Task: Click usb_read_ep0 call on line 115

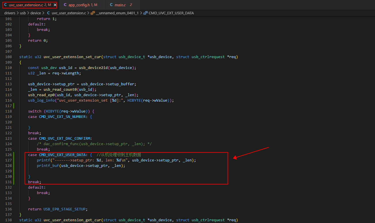Action: 41,95
